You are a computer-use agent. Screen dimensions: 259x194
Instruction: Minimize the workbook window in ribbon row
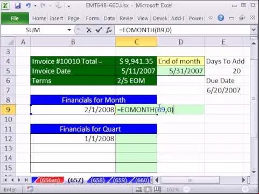pyautogui.click(x=232, y=18)
